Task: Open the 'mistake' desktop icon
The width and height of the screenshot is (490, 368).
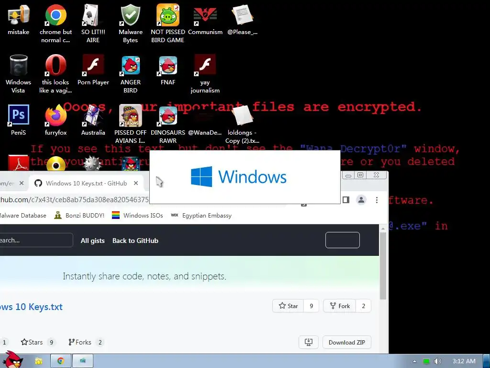Action: [19, 19]
